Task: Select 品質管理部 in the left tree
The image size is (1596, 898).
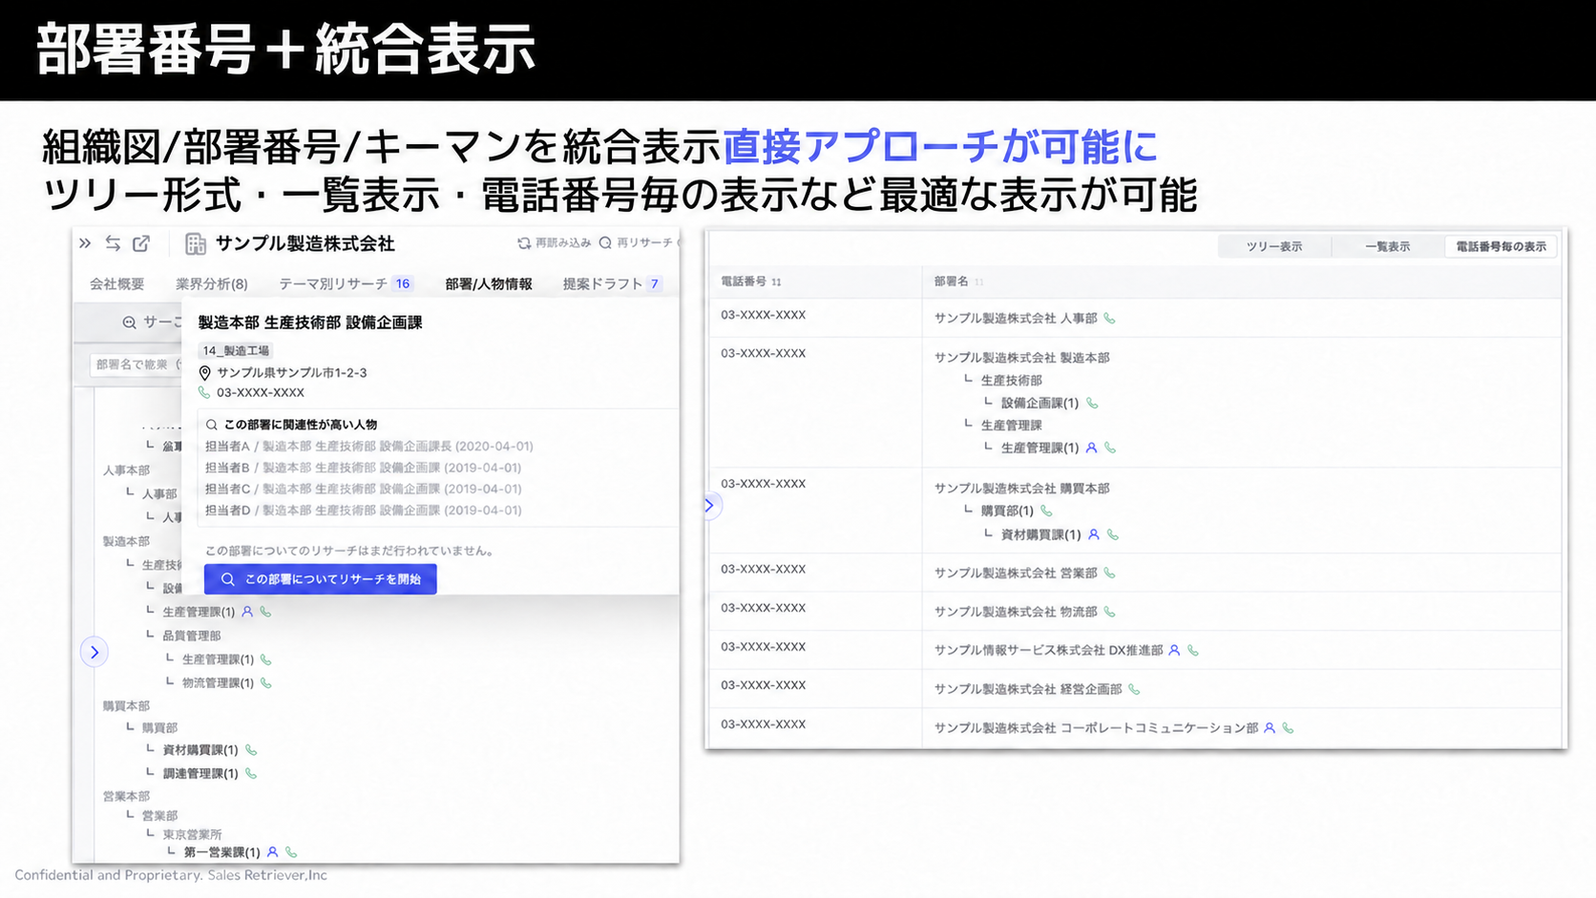Action: pos(192,636)
